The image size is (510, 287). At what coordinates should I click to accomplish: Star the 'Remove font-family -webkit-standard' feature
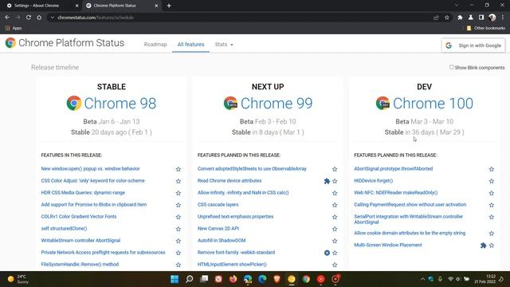tap(335, 253)
